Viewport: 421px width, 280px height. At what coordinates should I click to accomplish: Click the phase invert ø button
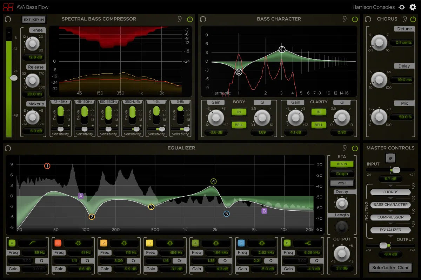tap(390, 158)
